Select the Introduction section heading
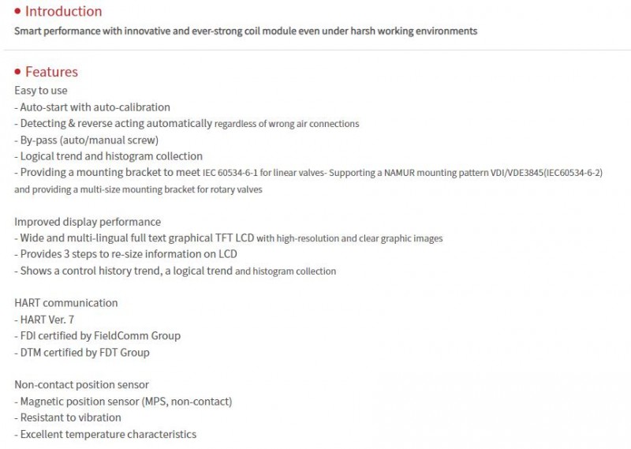 point(64,11)
